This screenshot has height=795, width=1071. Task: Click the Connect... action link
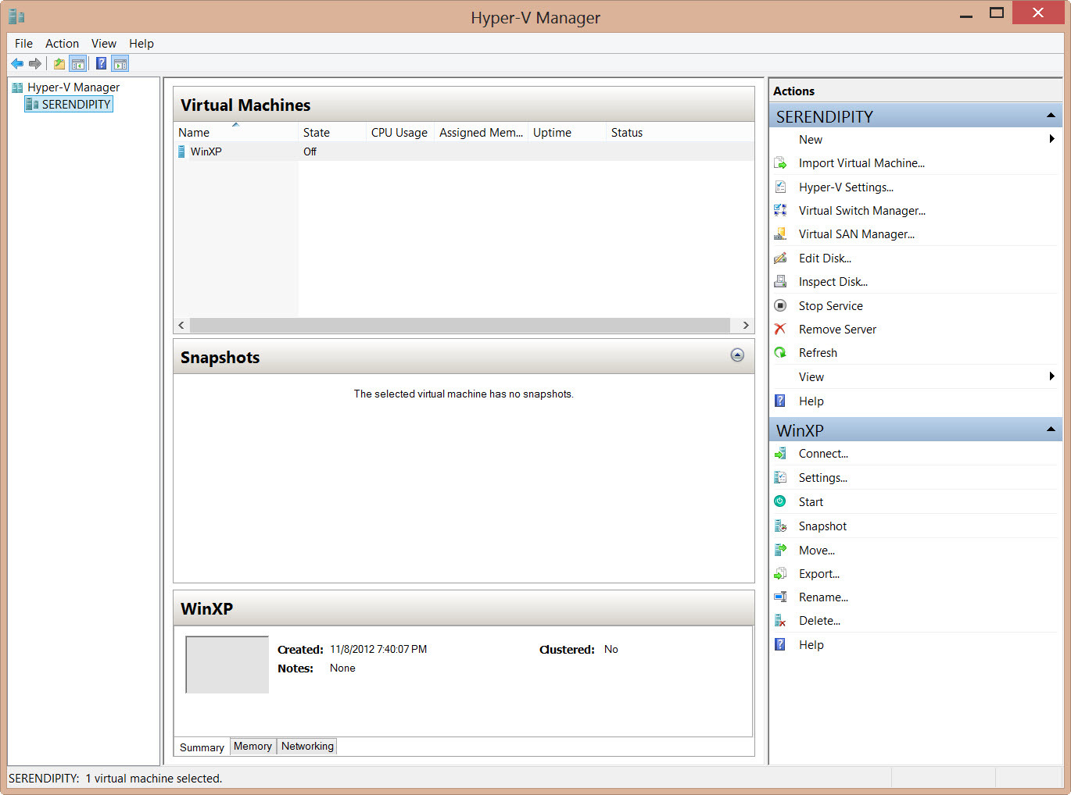(x=823, y=454)
